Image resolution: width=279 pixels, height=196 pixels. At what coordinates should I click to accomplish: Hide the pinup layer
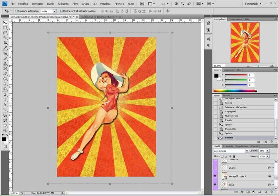215,185
